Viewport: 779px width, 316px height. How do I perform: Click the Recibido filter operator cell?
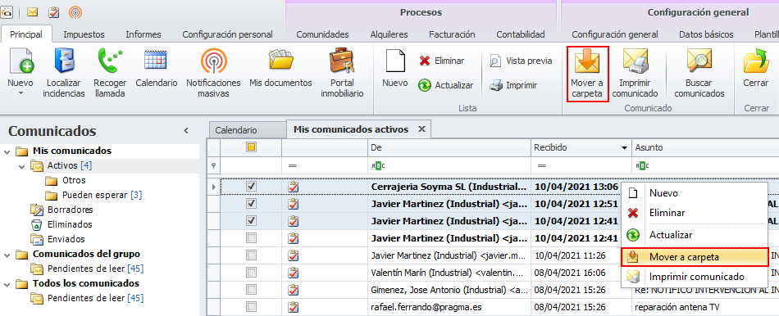581,166
